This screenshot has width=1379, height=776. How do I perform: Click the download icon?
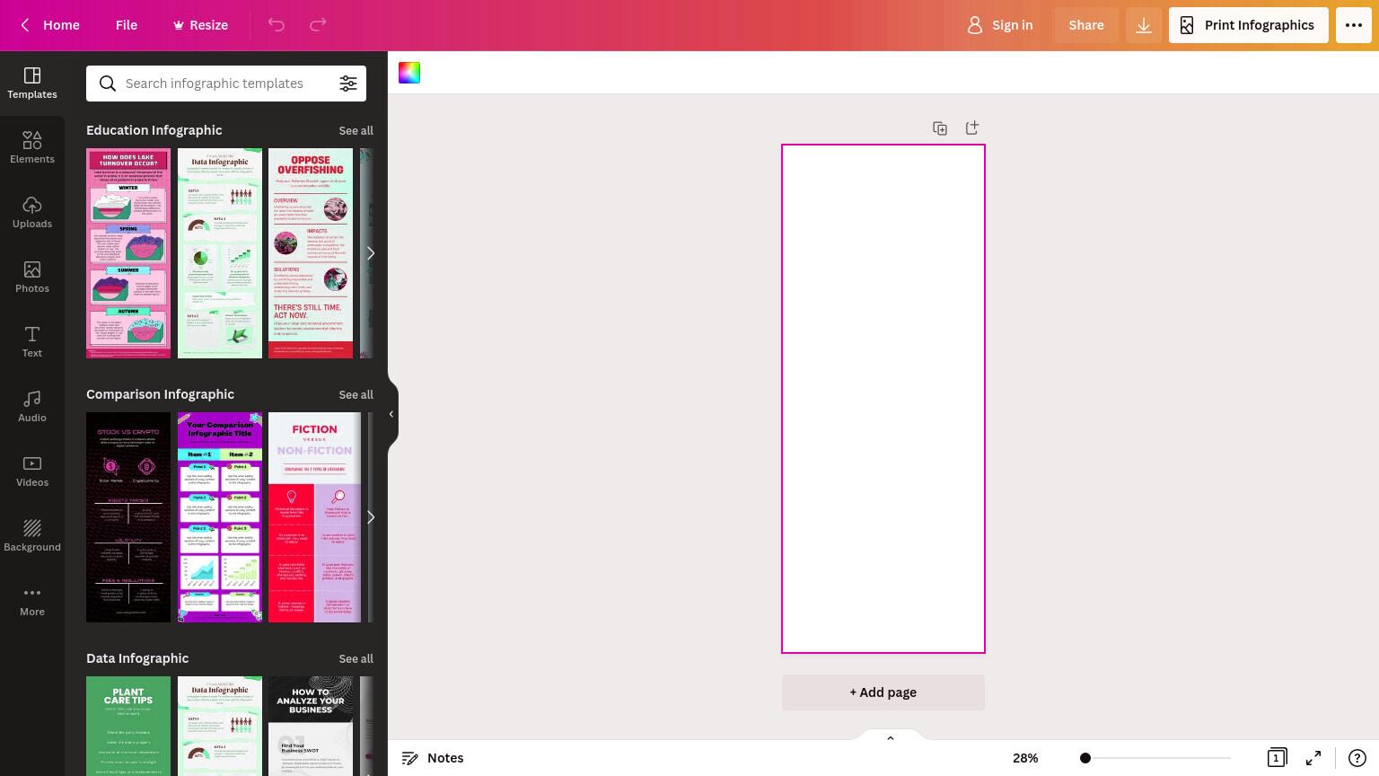[1144, 25]
